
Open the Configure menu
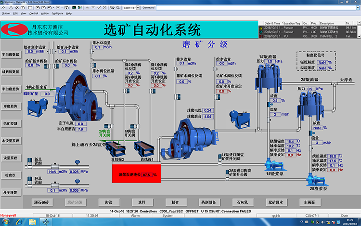57,13
